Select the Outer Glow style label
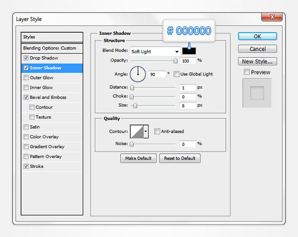 [x=41, y=78]
